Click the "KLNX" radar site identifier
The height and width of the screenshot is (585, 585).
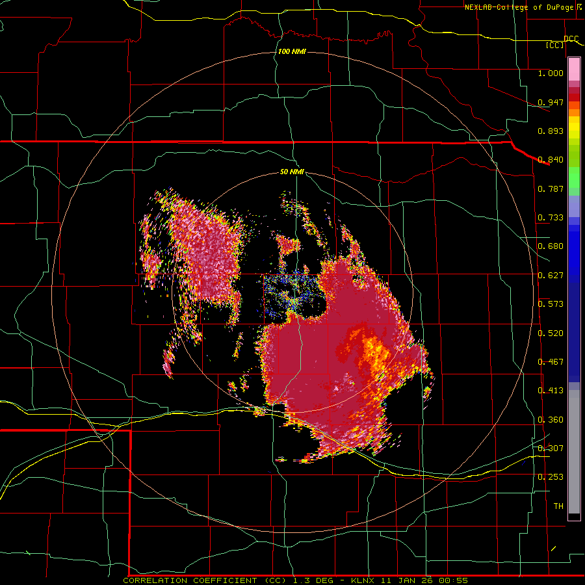coord(364,580)
